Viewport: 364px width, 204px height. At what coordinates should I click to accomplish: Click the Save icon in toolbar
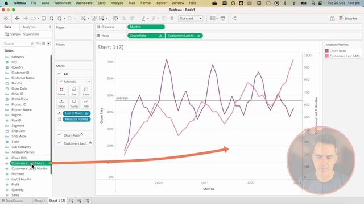(x=44, y=19)
